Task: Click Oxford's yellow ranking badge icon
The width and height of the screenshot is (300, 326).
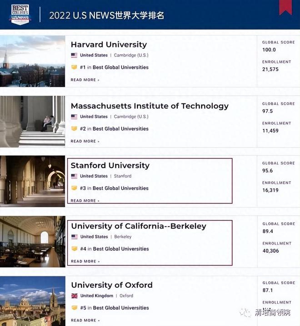Action: point(74,308)
